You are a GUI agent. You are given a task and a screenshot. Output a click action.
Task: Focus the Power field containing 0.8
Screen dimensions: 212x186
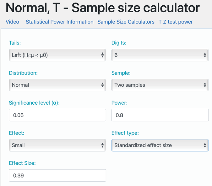pos(160,115)
